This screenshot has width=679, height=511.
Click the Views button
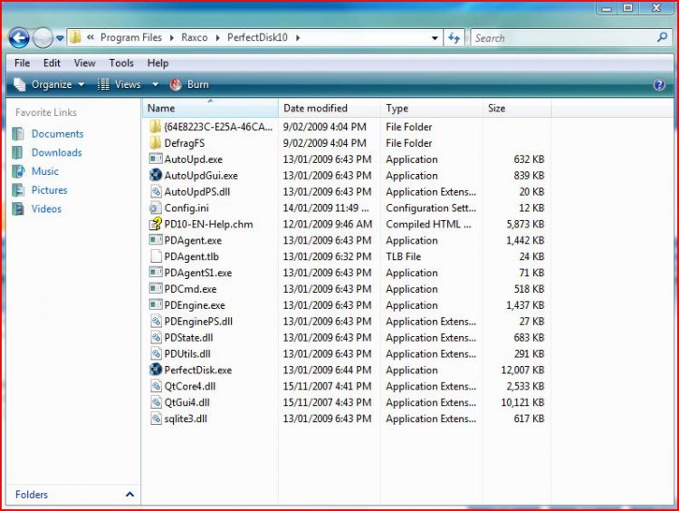(120, 84)
